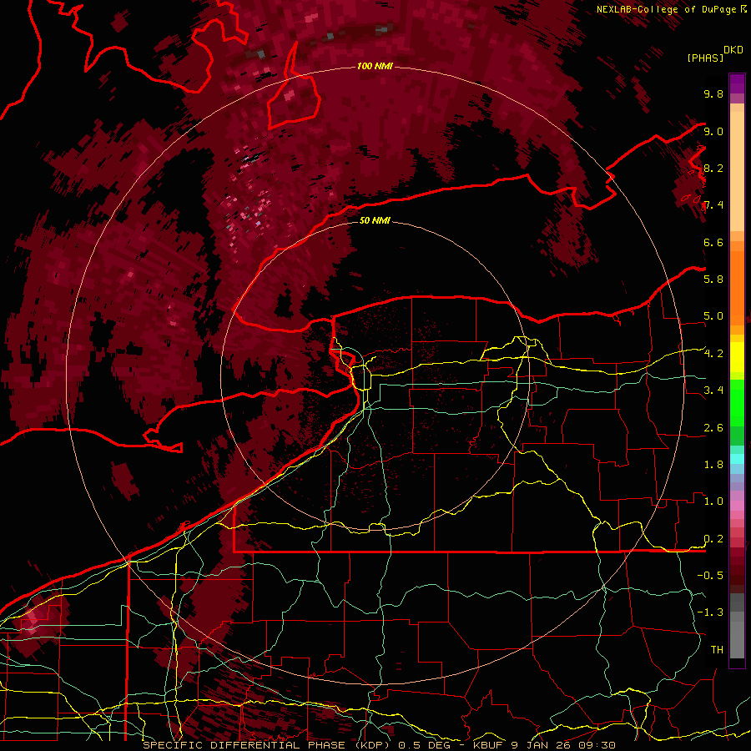The height and width of the screenshot is (751, 751).
Task: Select the 3.4 value on the color scale
Action: [713, 391]
